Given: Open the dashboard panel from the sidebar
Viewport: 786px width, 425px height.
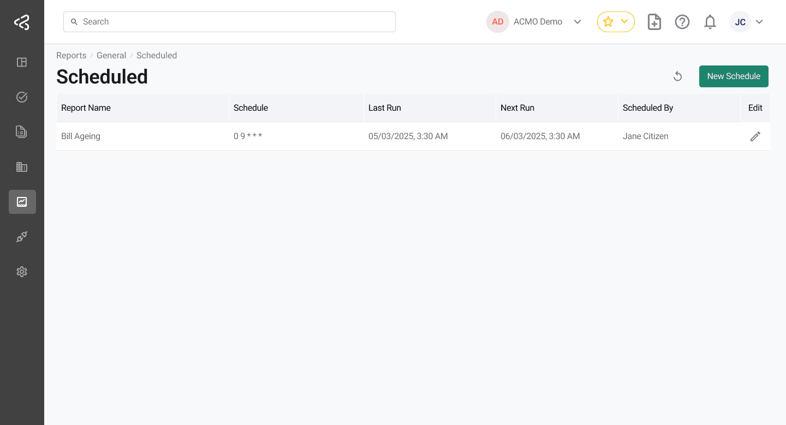Looking at the screenshot, I should 22,62.
